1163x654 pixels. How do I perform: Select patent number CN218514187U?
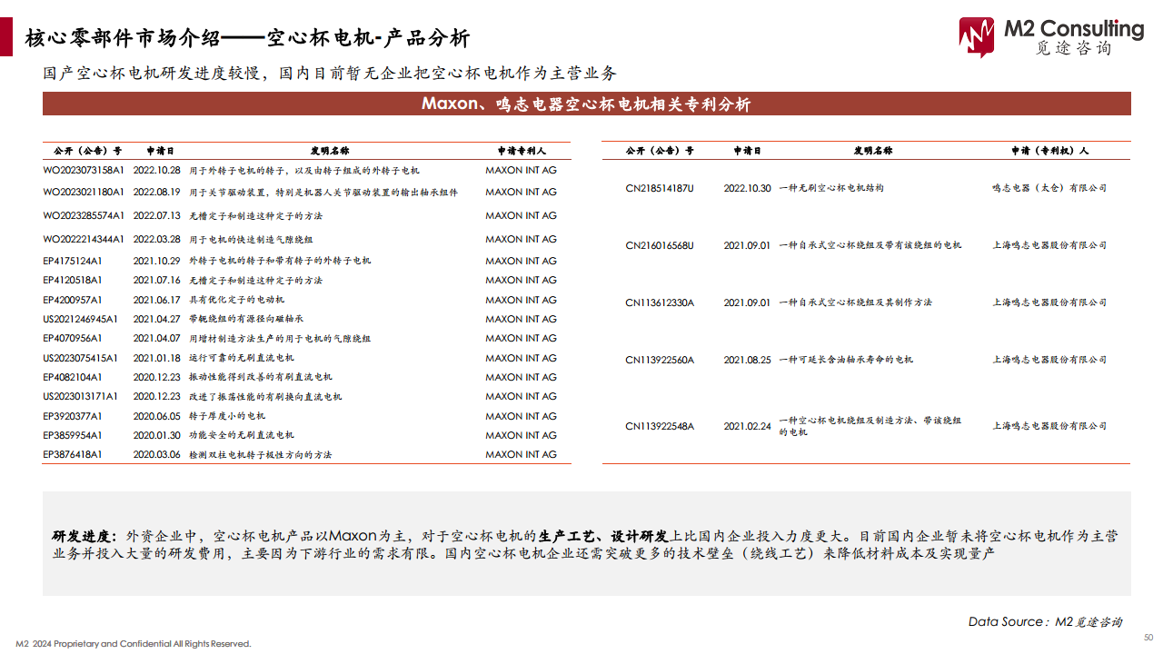click(x=660, y=188)
